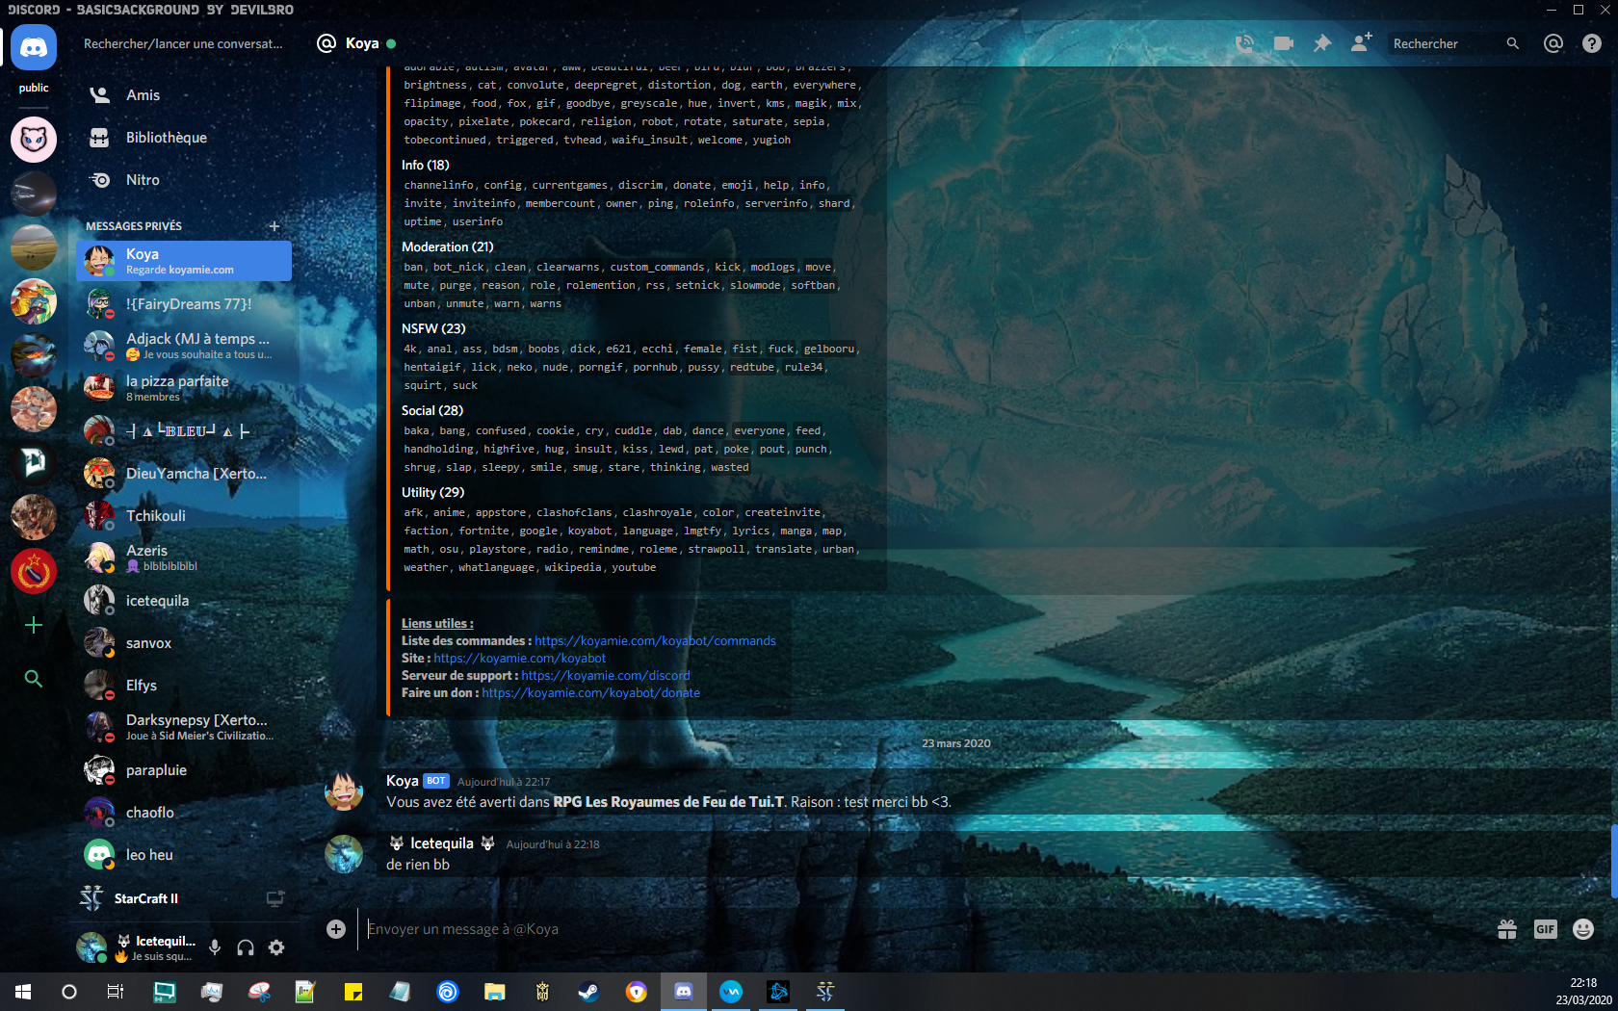Toggle headphone deafen
The width and height of the screenshot is (1618, 1011).
pos(246,947)
